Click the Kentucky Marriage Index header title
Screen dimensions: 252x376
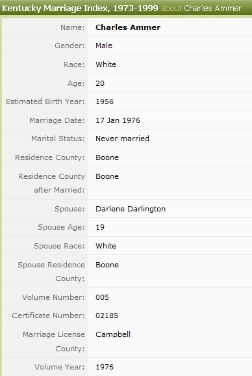(80, 8)
